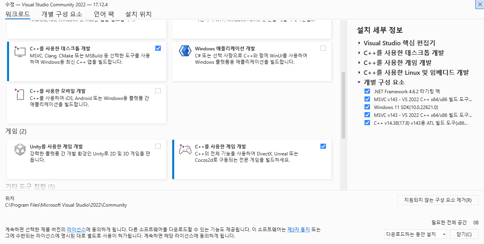Screen dimensions: 484x244
Task: Click the Windows application development icon
Action: coord(185,52)
